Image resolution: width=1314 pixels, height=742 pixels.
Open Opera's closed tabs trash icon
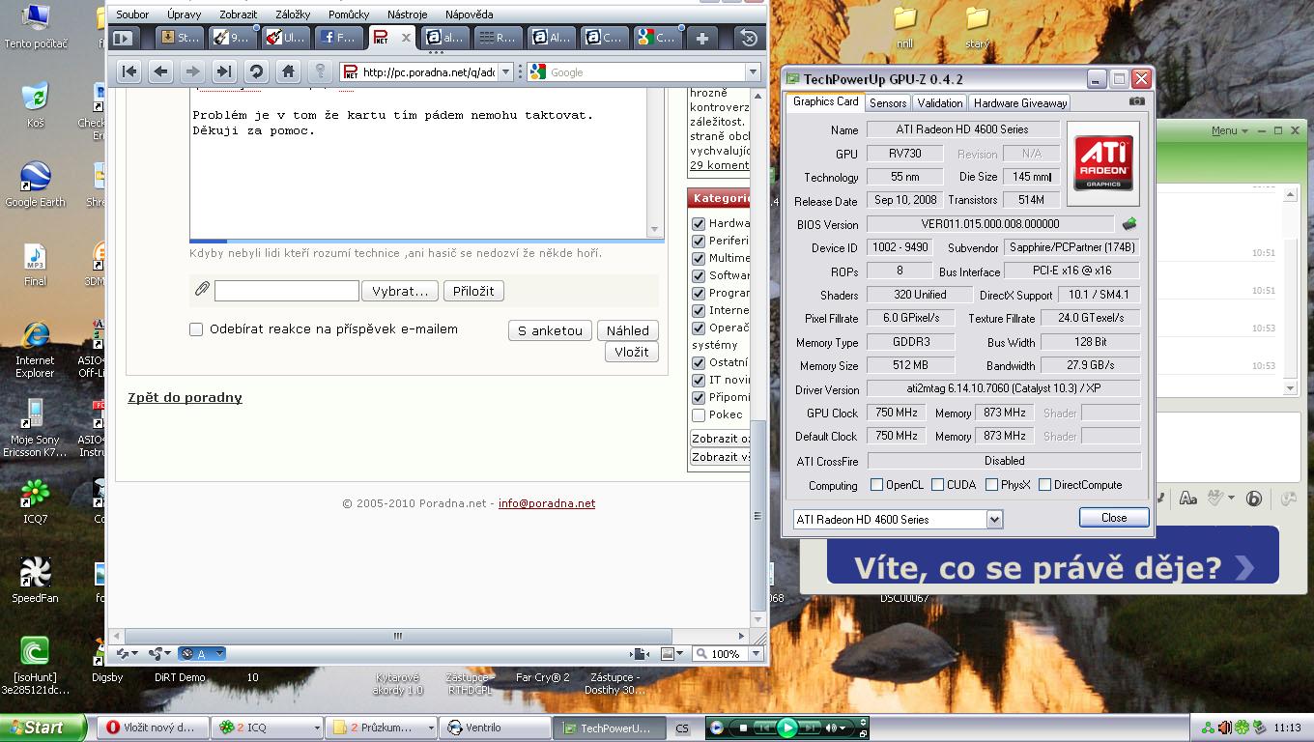[x=749, y=38]
